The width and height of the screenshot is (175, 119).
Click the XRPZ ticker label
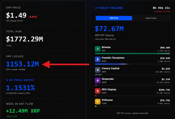click(104, 61)
